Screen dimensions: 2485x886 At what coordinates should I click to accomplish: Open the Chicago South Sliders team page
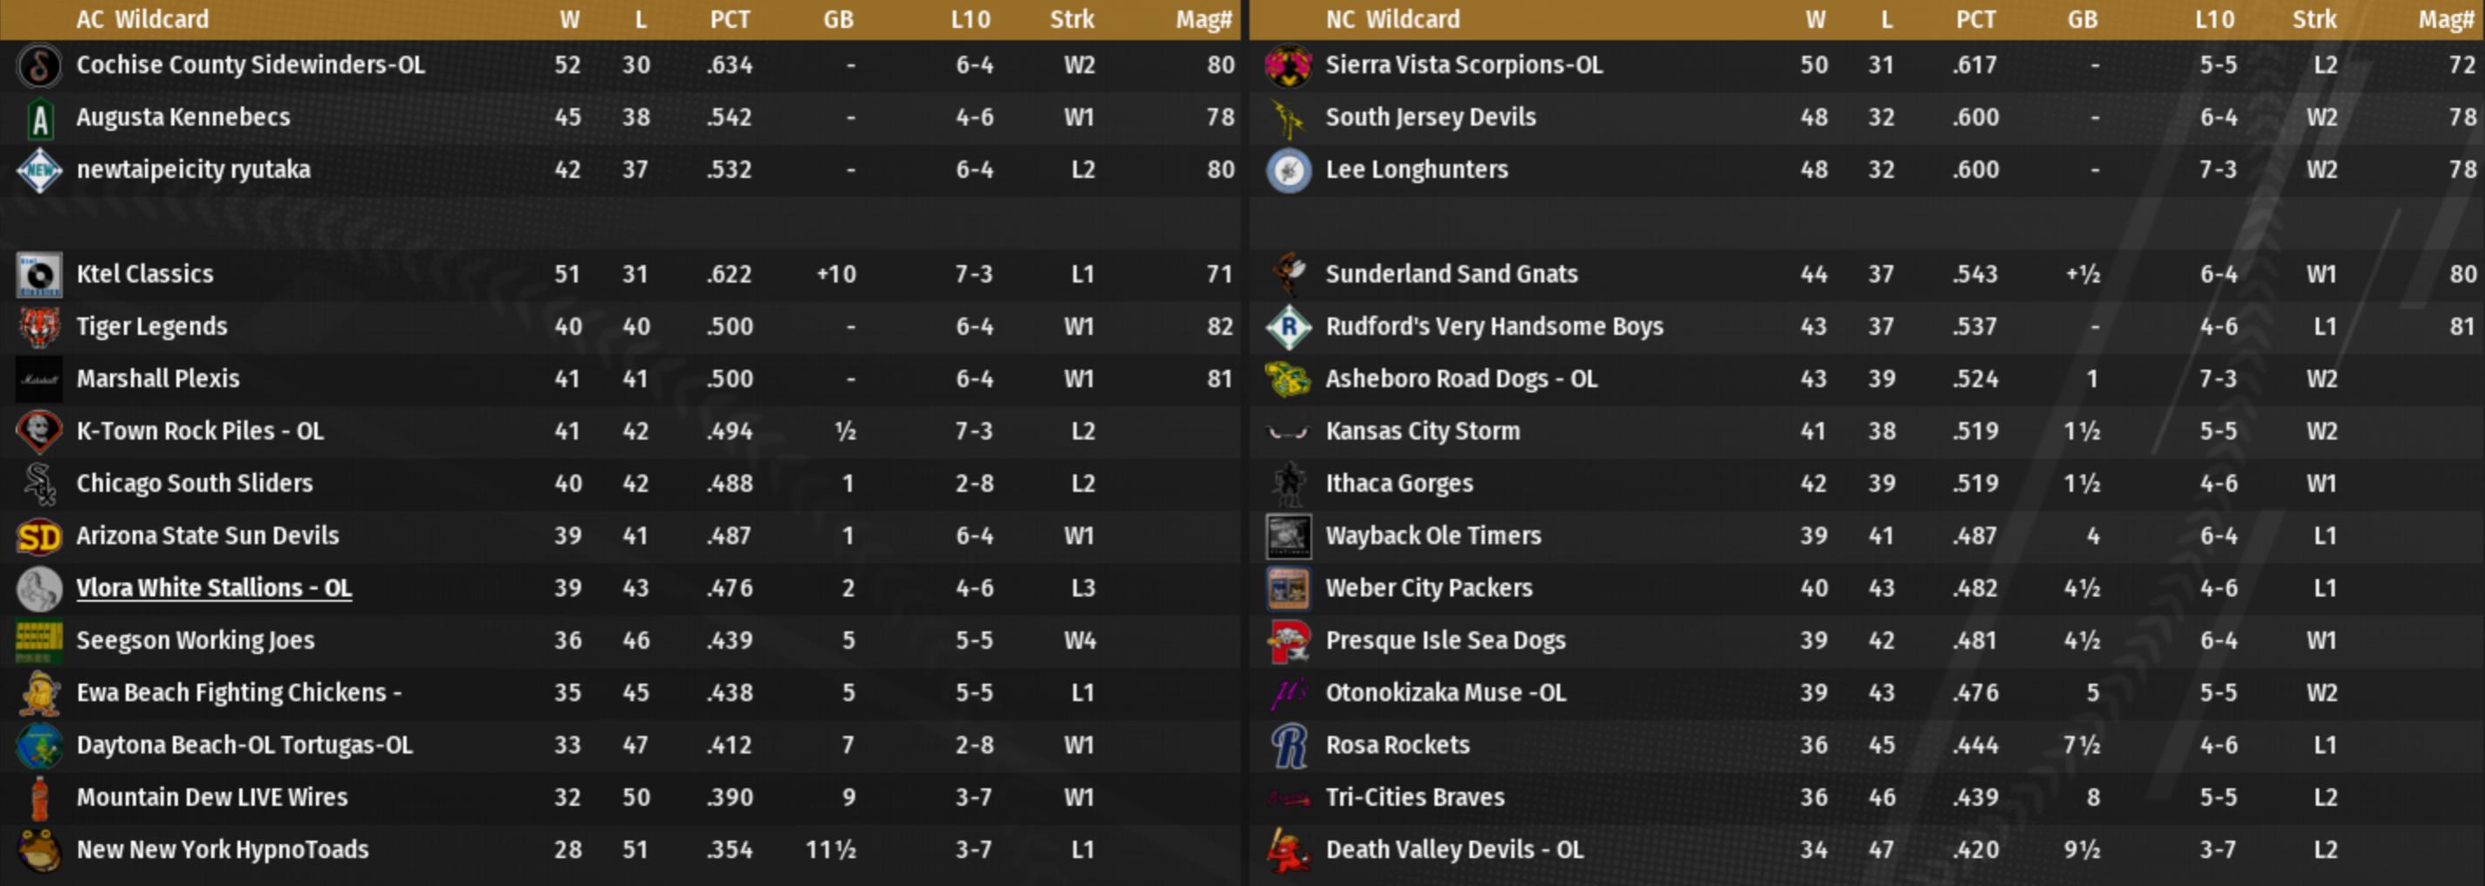click(x=194, y=483)
